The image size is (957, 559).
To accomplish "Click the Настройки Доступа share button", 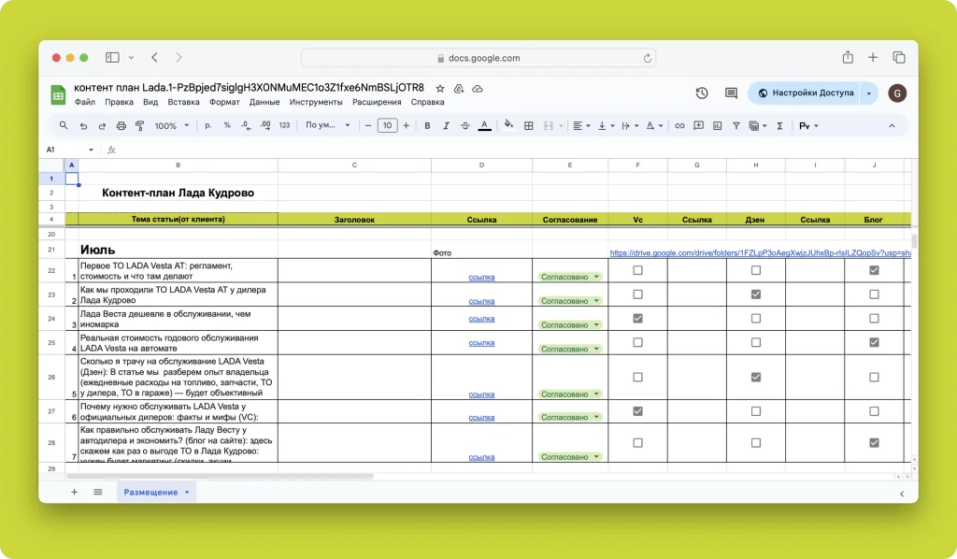I will pos(805,93).
